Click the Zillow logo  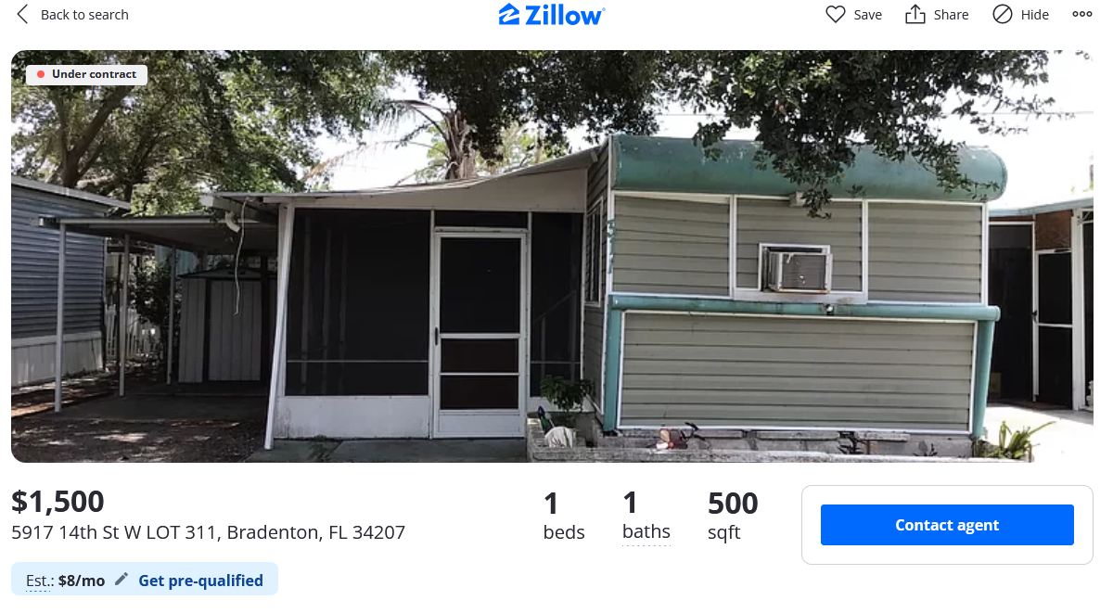click(x=552, y=15)
